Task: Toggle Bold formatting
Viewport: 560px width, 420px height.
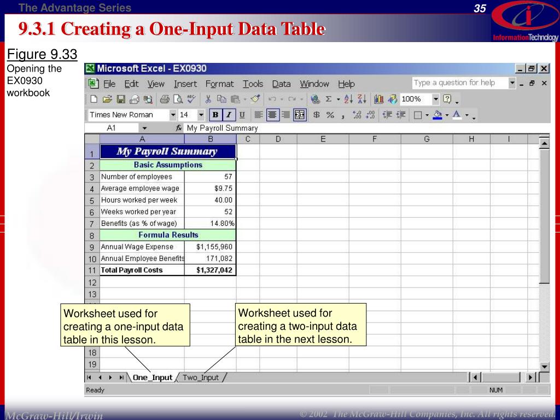Action: click(x=215, y=115)
